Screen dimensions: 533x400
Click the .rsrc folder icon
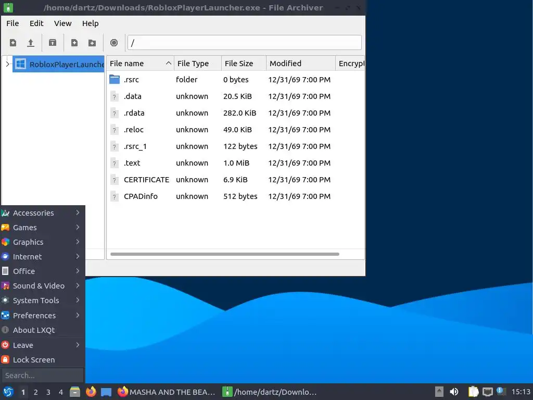pyautogui.click(x=115, y=80)
